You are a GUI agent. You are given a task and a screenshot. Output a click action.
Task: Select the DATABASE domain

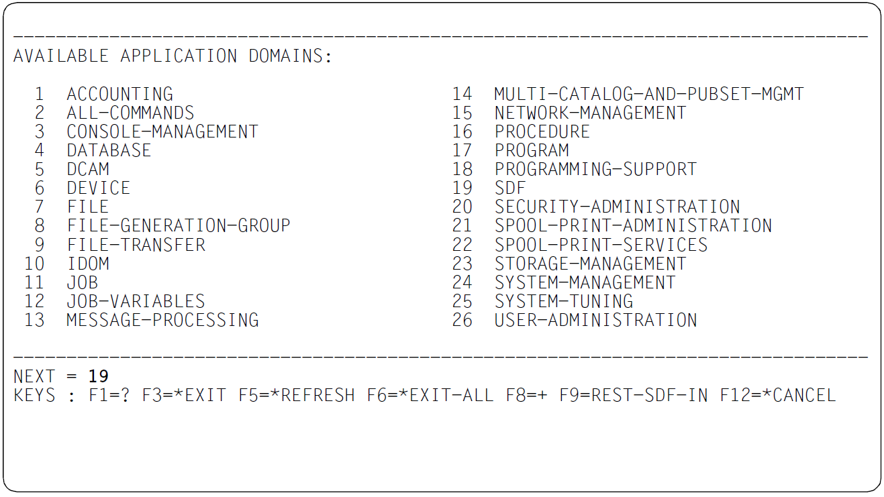pos(109,150)
